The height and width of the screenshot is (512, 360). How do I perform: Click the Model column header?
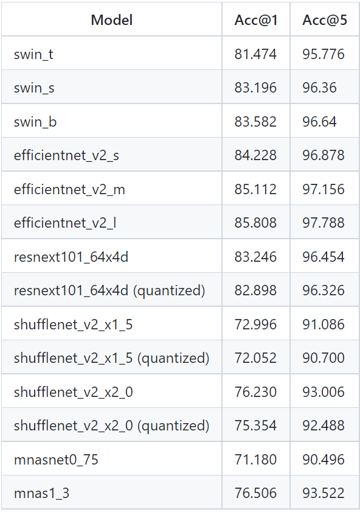click(111, 20)
